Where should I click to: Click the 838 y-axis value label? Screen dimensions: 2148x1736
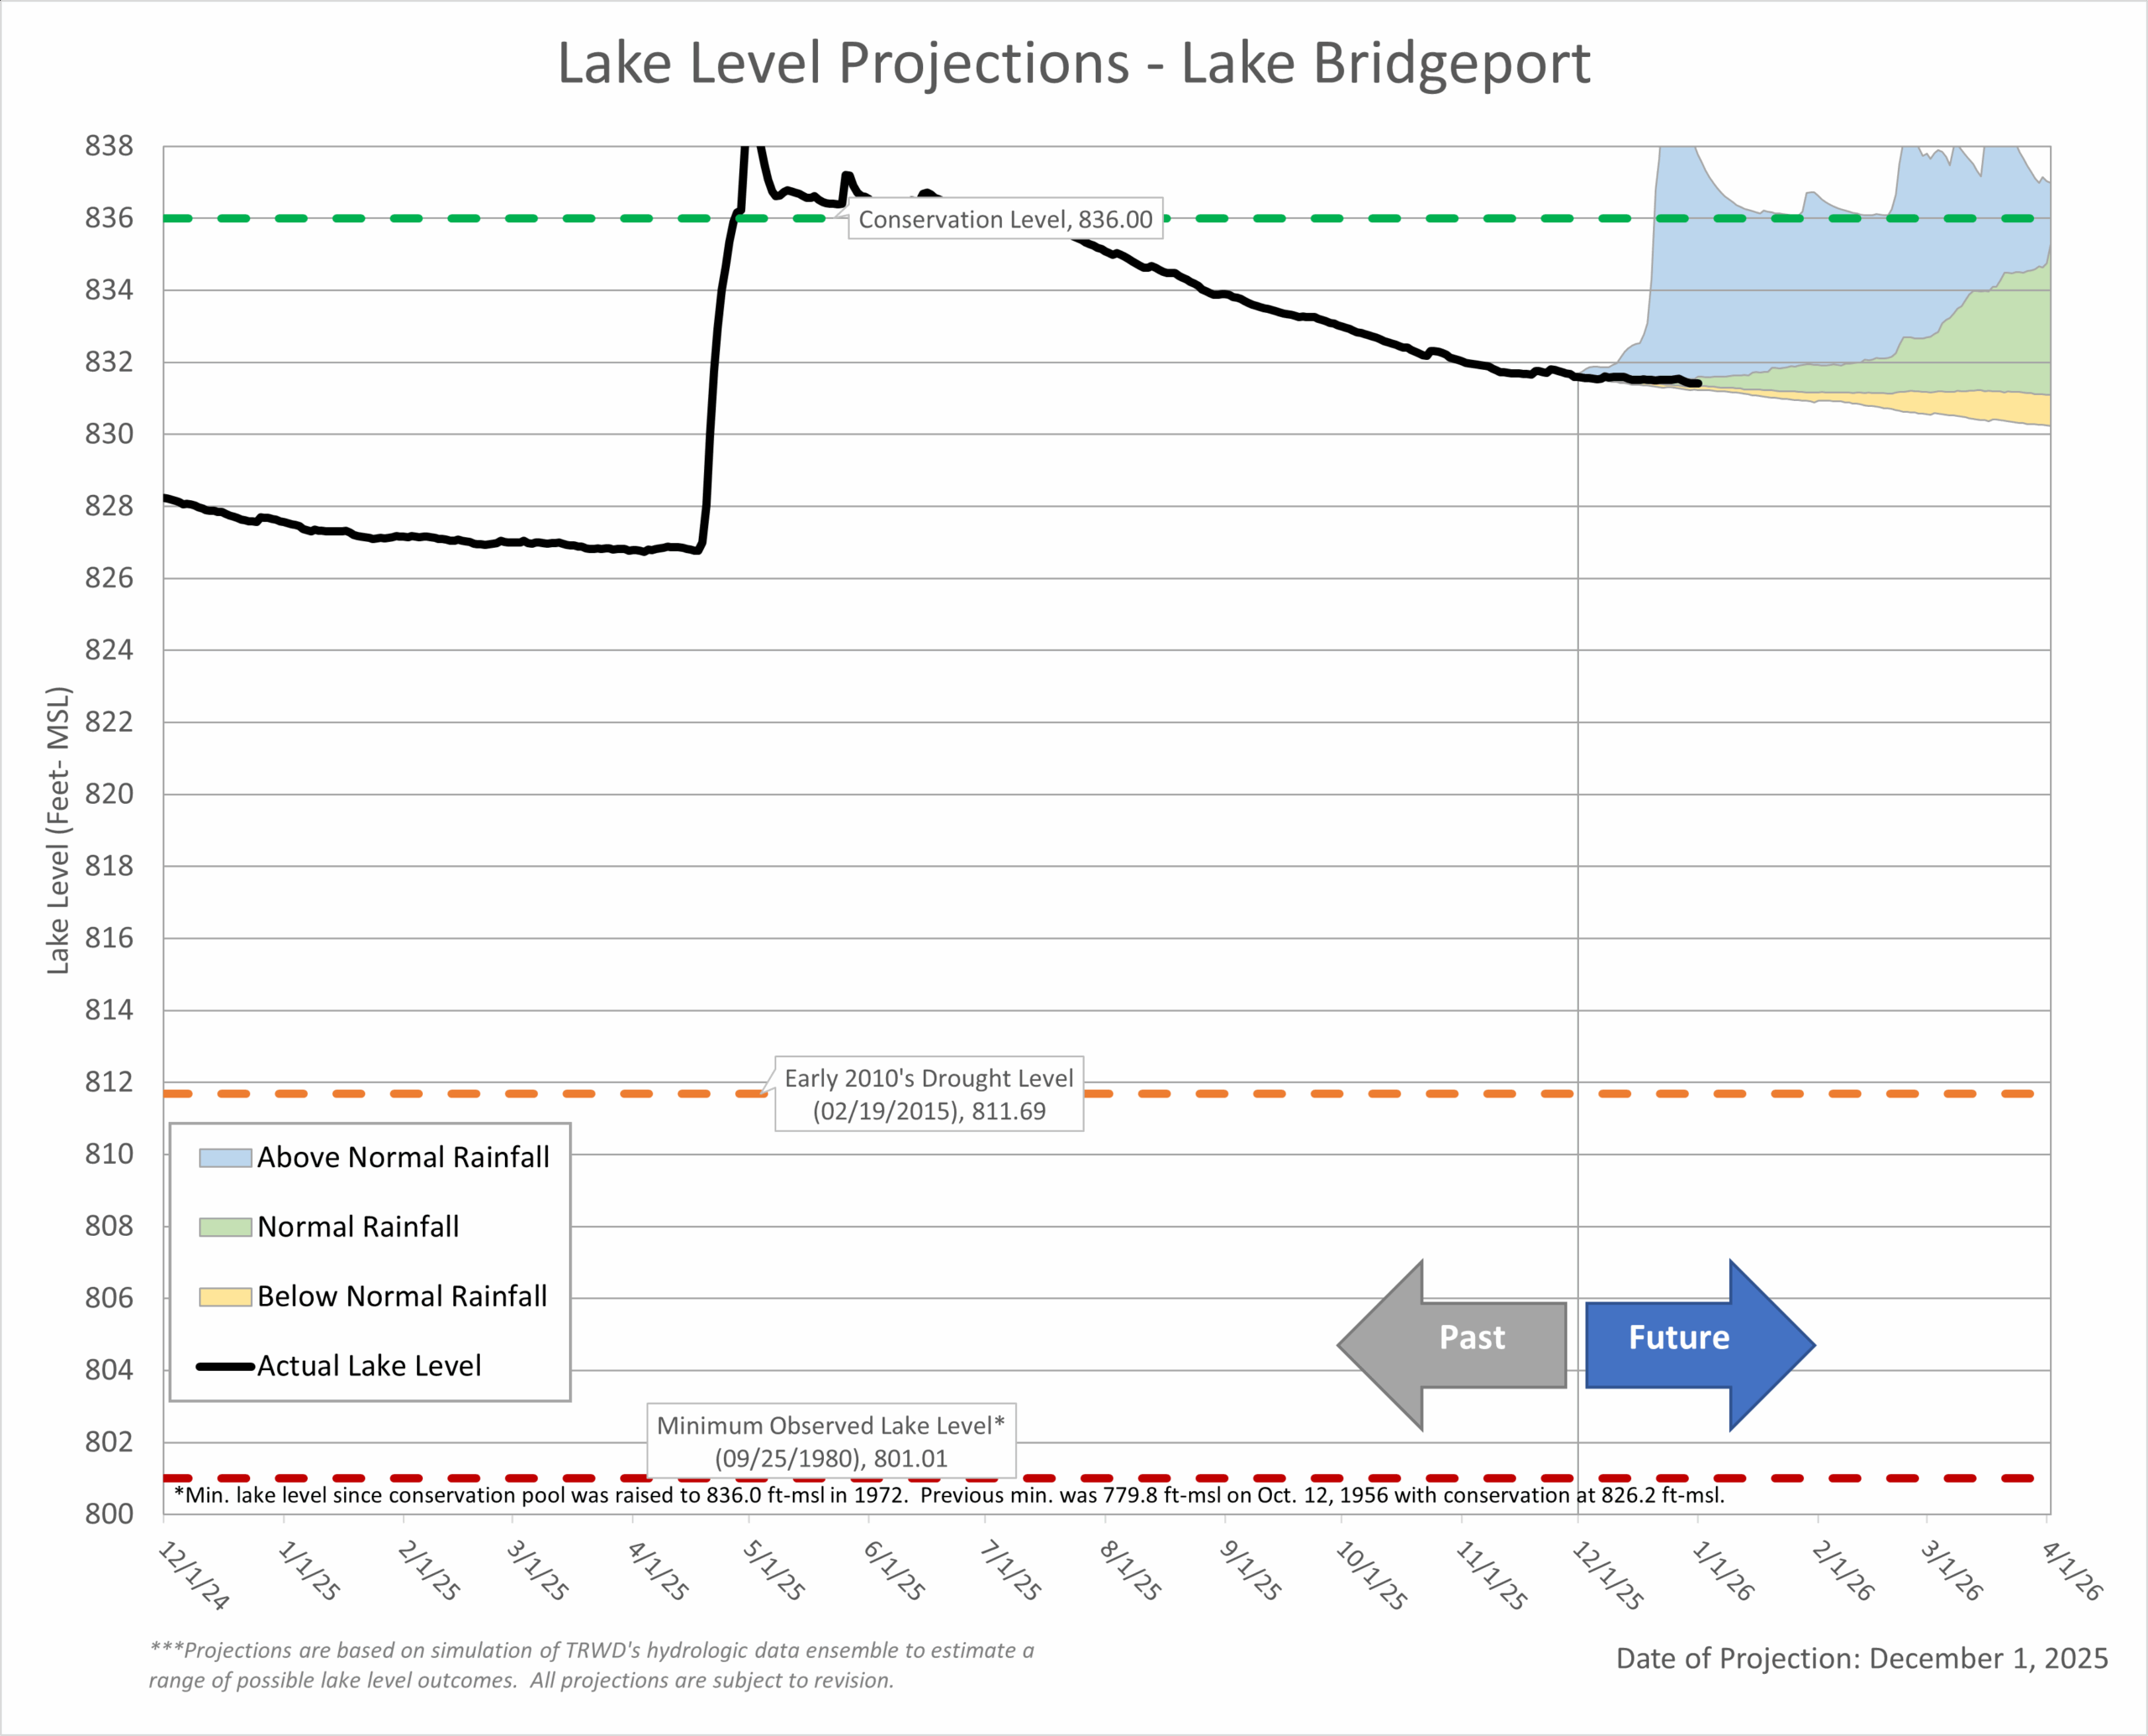click(109, 146)
